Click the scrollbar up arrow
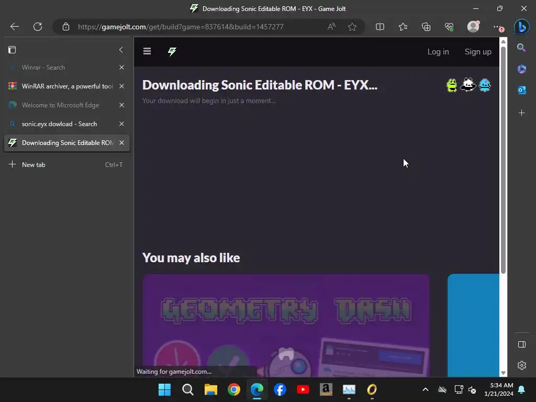 (503, 41)
